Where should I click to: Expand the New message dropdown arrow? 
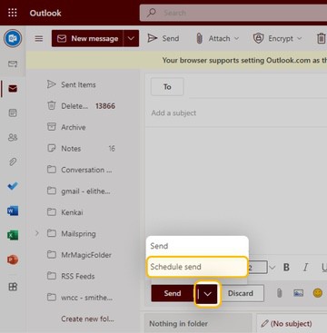(131, 38)
